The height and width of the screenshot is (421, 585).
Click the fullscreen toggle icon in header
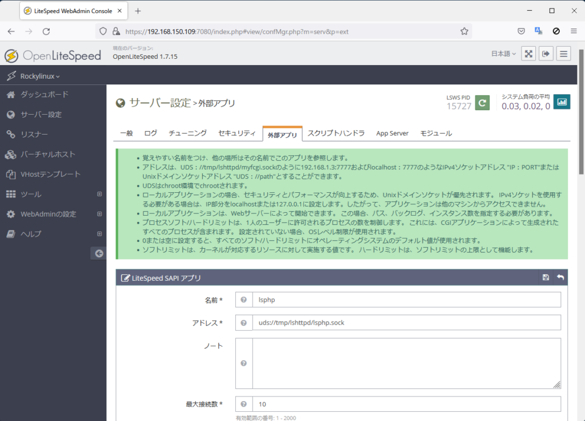pyautogui.click(x=529, y=54)
